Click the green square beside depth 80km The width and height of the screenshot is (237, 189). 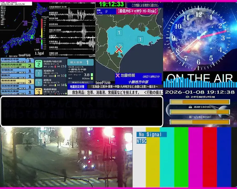(x=92, y=78)
